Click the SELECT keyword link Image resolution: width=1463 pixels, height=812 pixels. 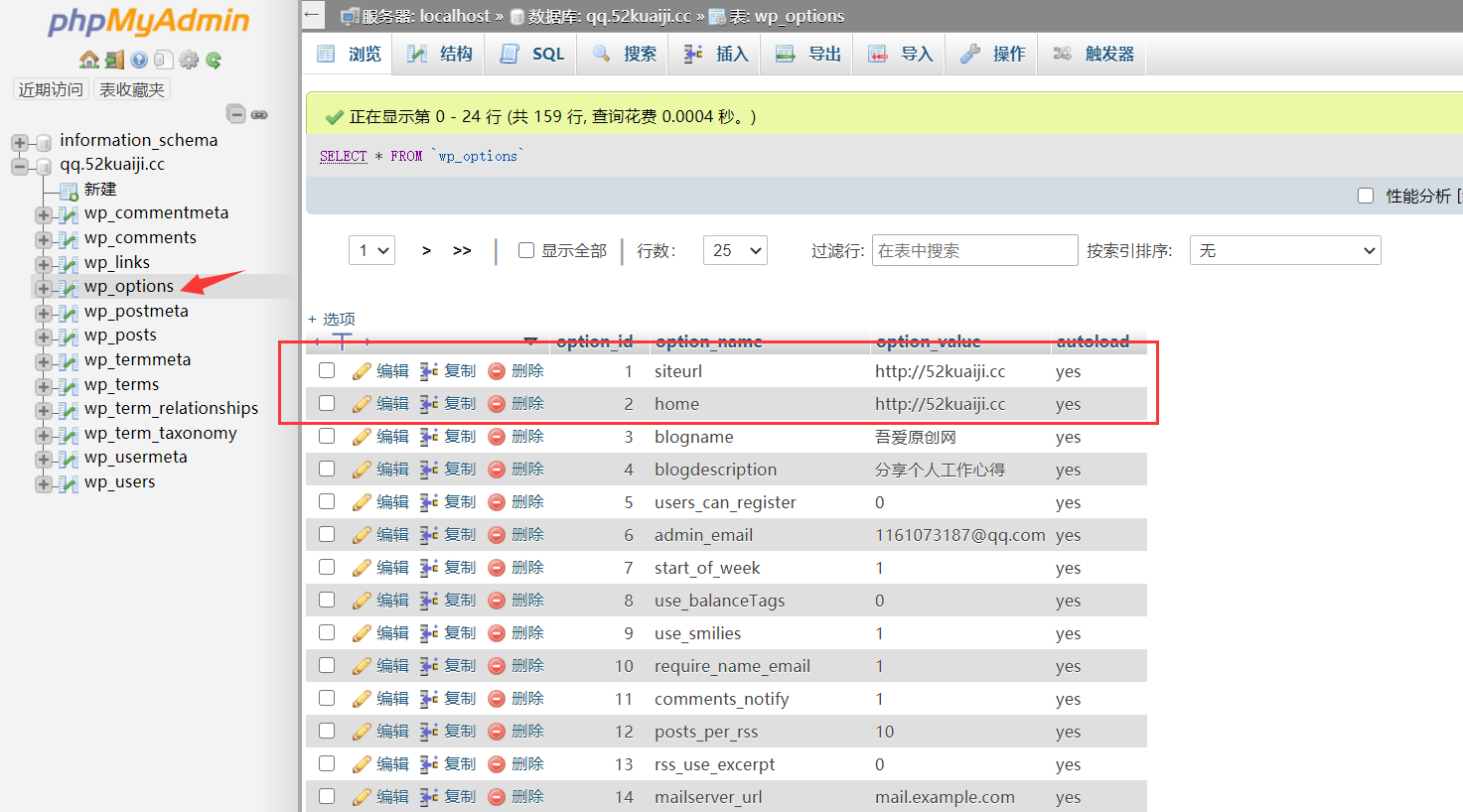click(344, 156)
